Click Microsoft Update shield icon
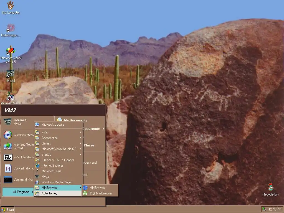This screenshot has width=284, height=213. [37, 125]
